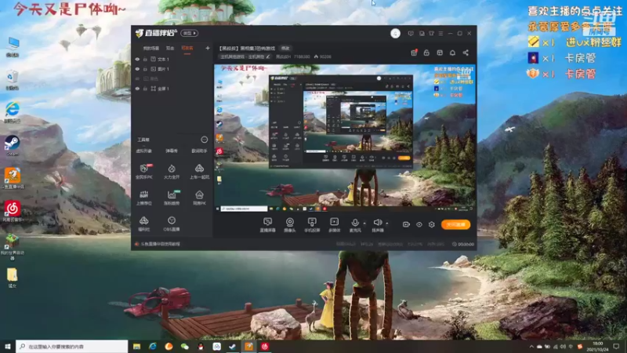Screen dimensions: 627x353
Task: Open Steam from the taskbar
Action: coord(233,346)
